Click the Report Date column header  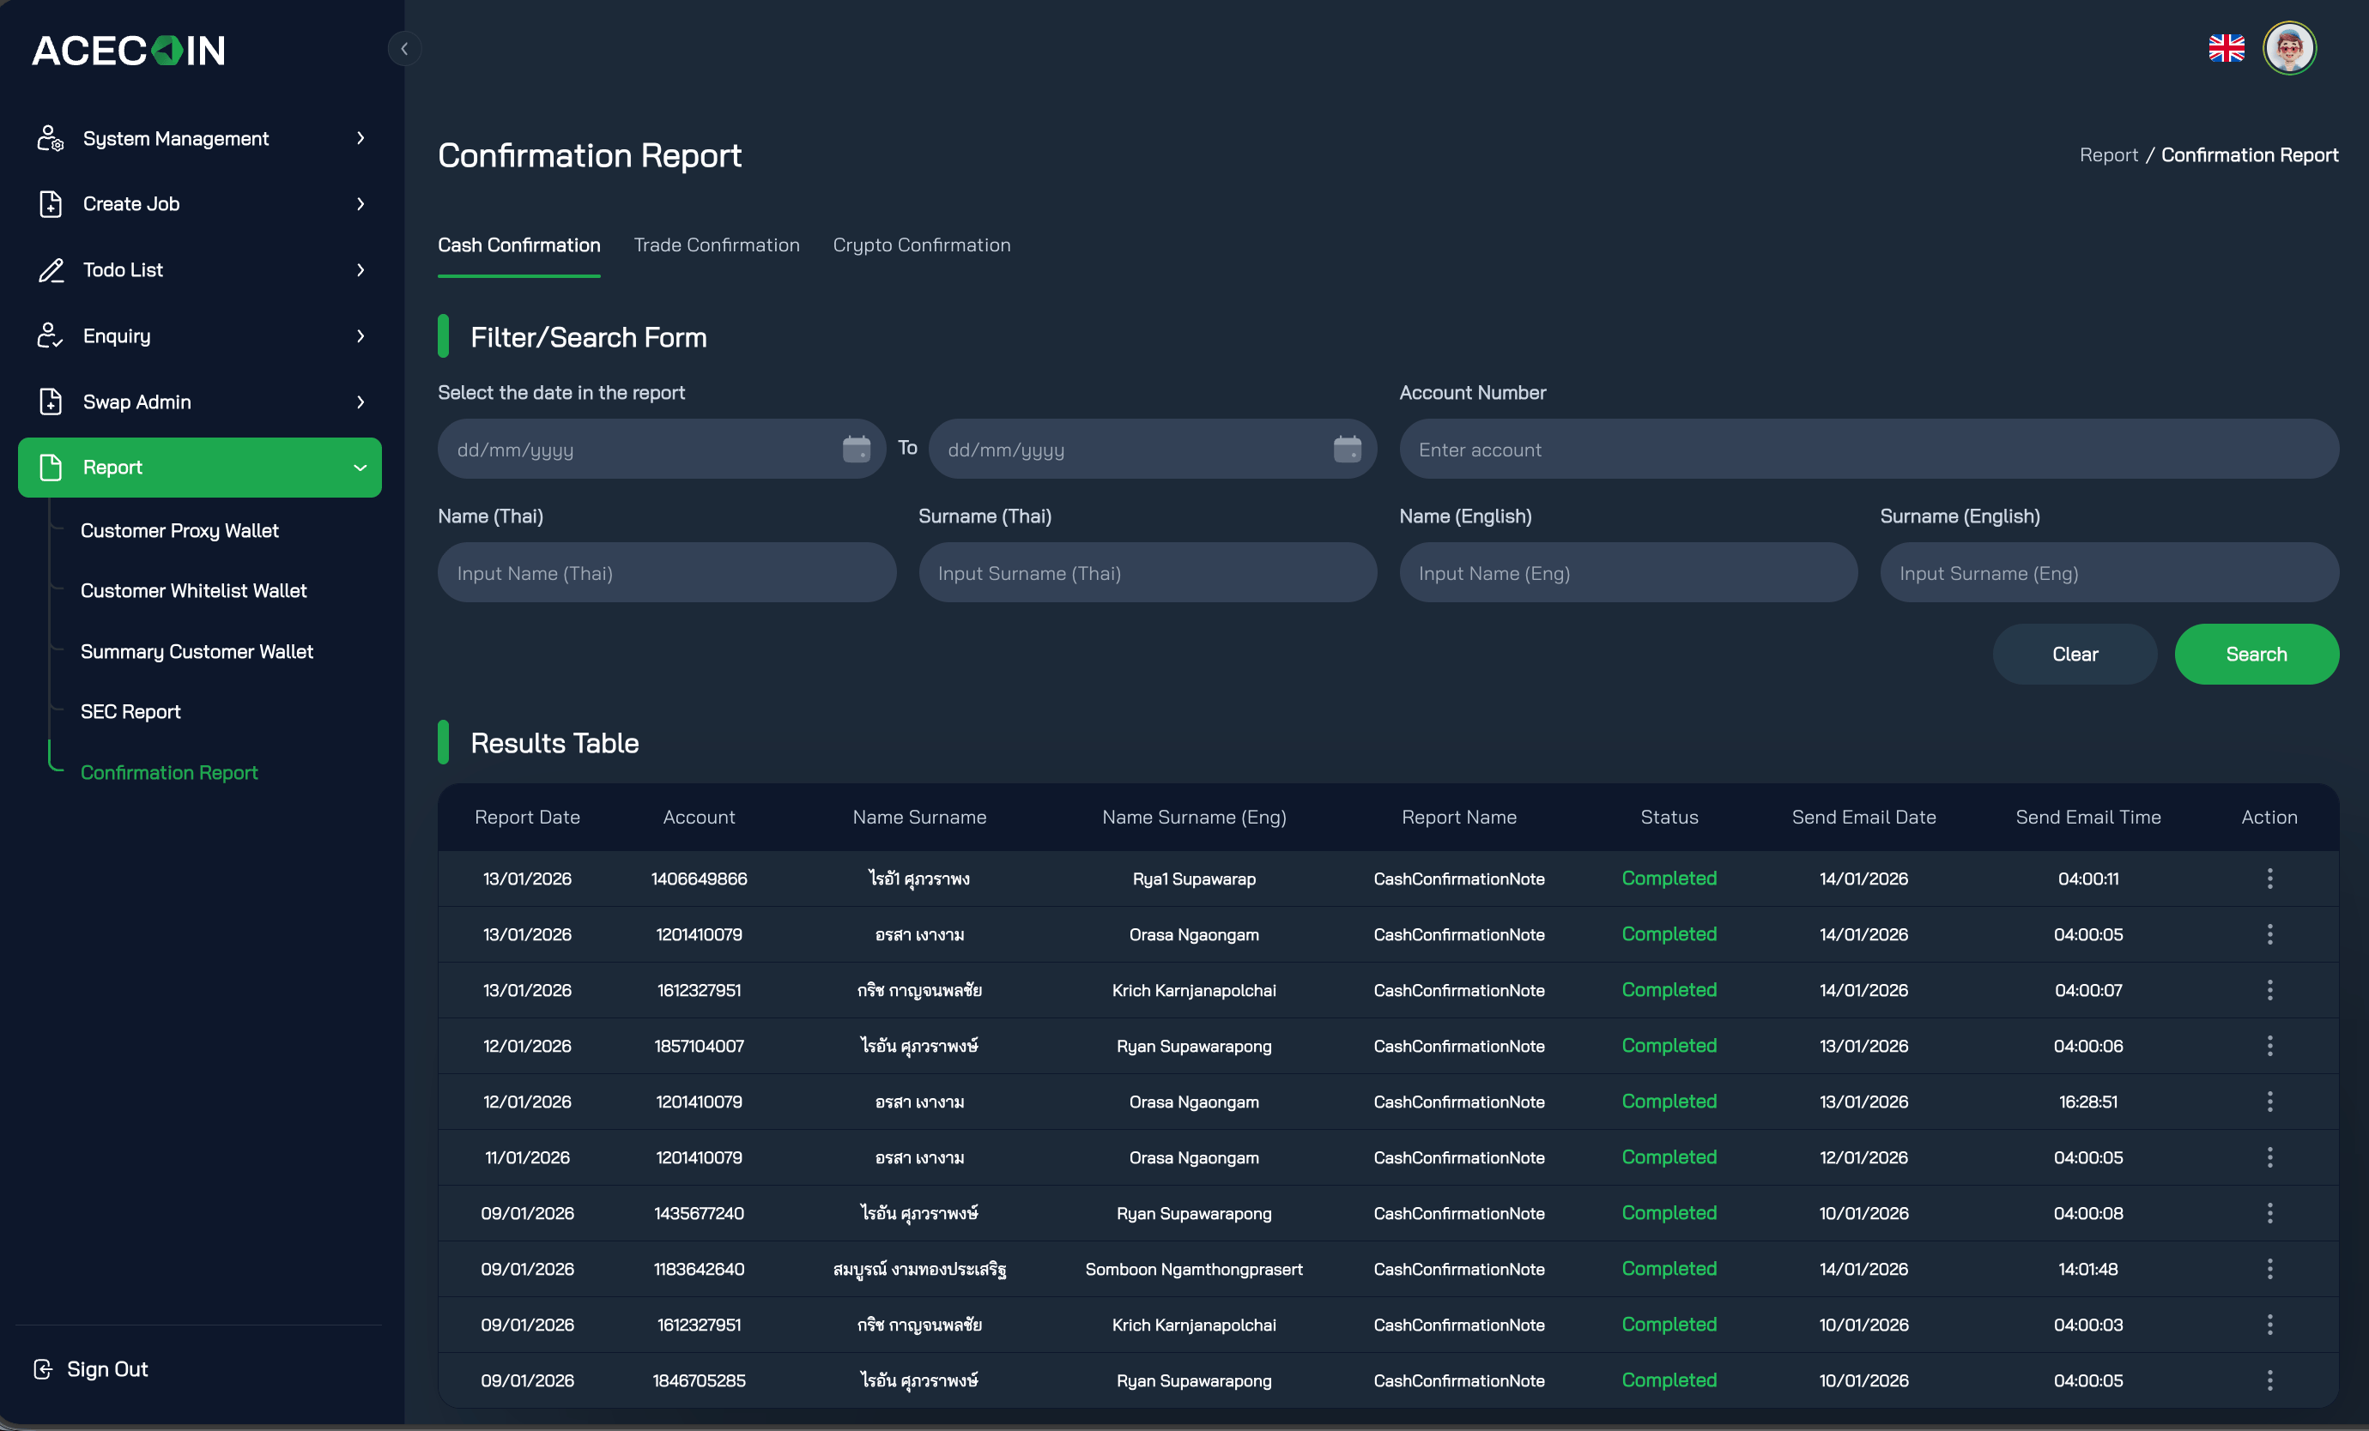[x=527, y=817]
